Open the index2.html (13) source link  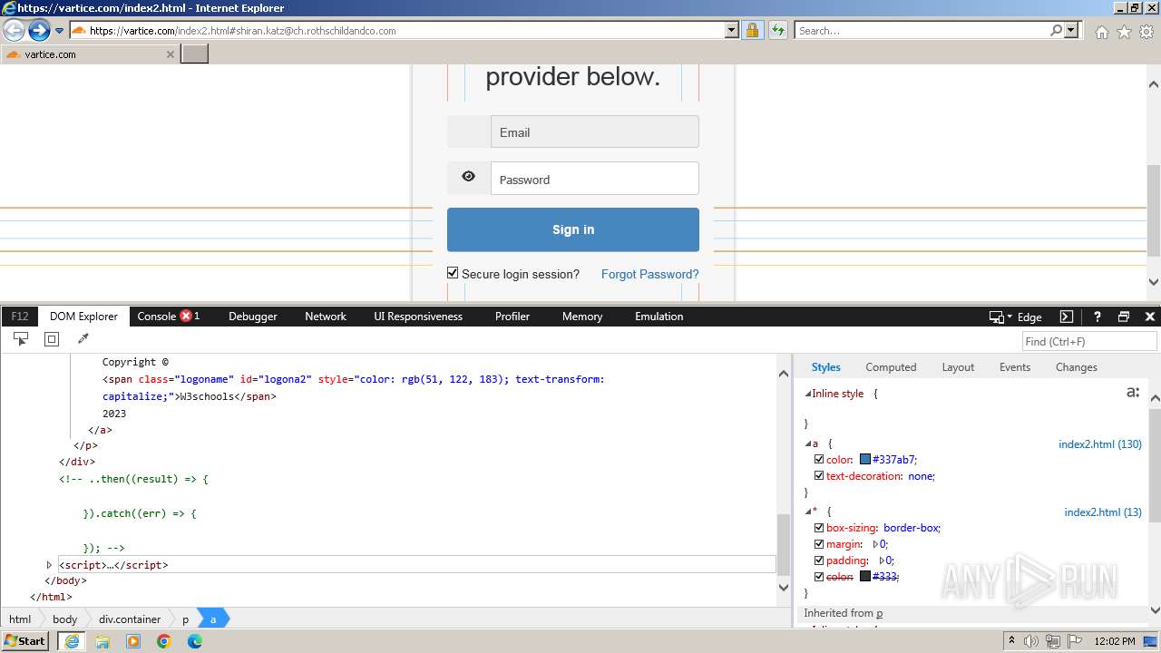point(1103,512)
